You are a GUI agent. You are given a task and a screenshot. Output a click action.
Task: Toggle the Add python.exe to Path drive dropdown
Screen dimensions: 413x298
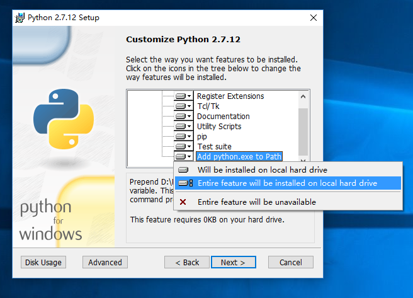coord(184,156)
